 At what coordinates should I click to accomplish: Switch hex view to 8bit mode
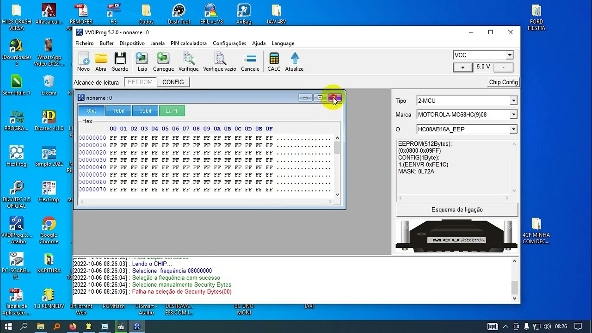(92, 111)
